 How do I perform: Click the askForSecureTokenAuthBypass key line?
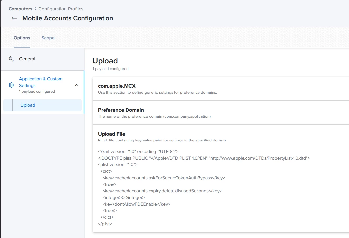coord(164,178)
